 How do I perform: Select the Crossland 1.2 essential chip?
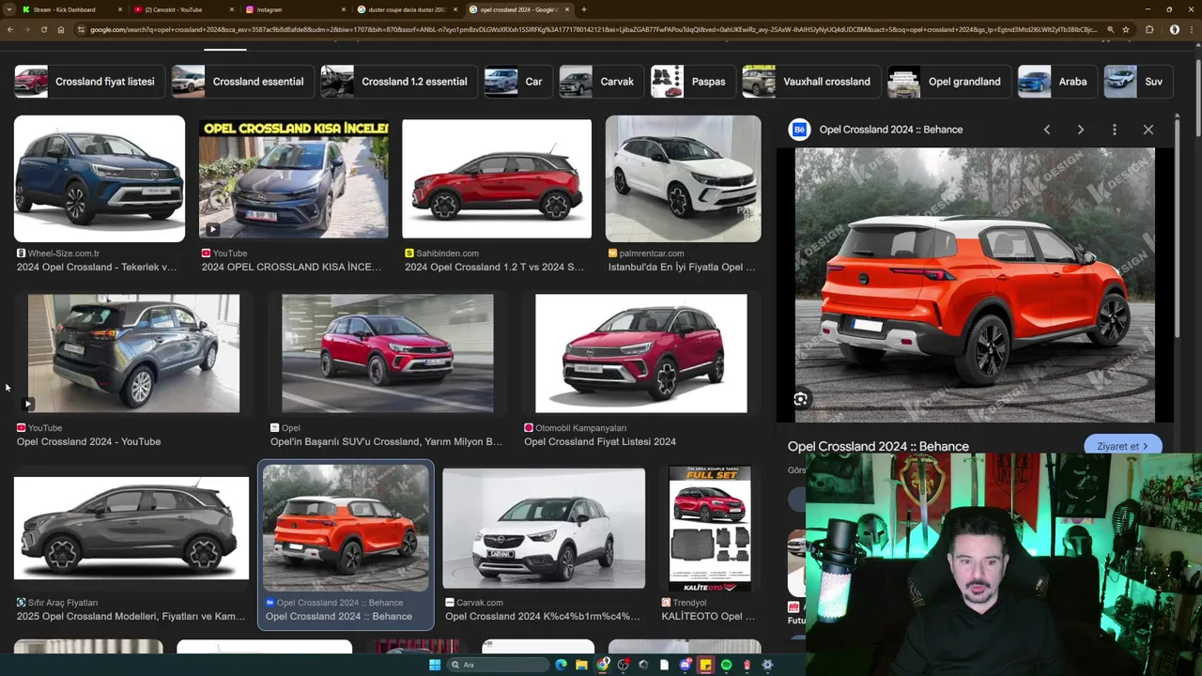pos(398,82)
